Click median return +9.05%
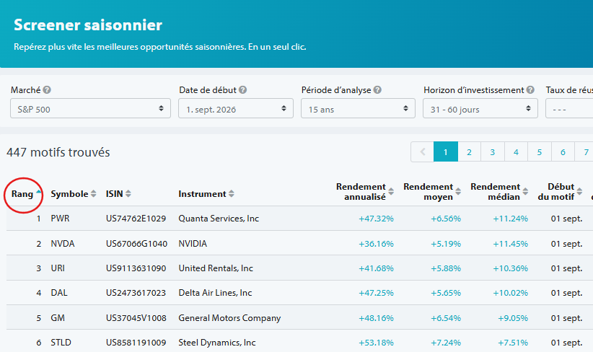Viewport: 593px width, 352px height. click(x=513, y=318)
